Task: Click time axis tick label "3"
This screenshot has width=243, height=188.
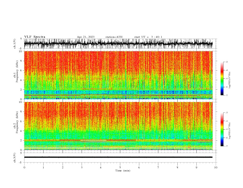Action: (82, 167)
